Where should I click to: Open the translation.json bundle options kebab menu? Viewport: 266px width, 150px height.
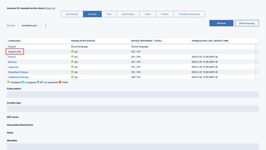click(46, 26)
